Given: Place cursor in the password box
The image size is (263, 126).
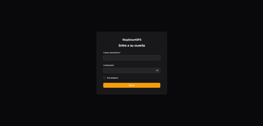Looking at the screenshot, I should [x=129, y=70].
